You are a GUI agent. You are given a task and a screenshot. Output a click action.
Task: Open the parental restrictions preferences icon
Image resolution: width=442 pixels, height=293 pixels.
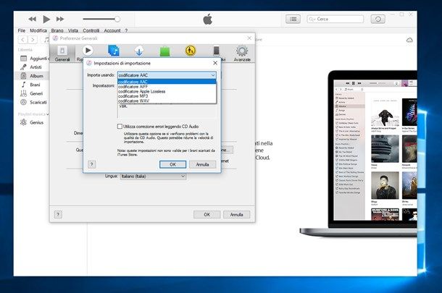pyautogui.click(x=191, y=51)
